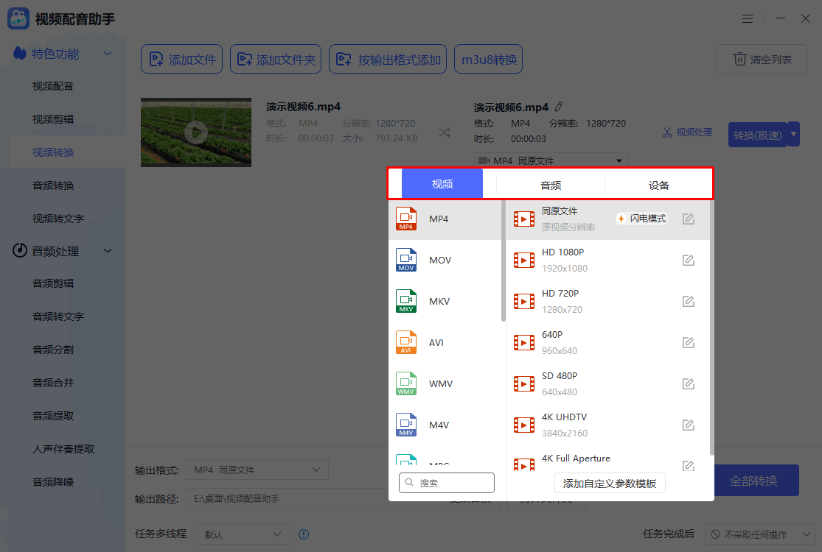Switch to the 视频 tab
822x552 pixels.
point(442,184)
